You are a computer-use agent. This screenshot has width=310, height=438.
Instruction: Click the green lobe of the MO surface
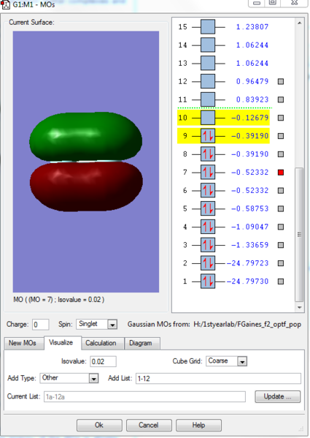[x=86, y=137]
